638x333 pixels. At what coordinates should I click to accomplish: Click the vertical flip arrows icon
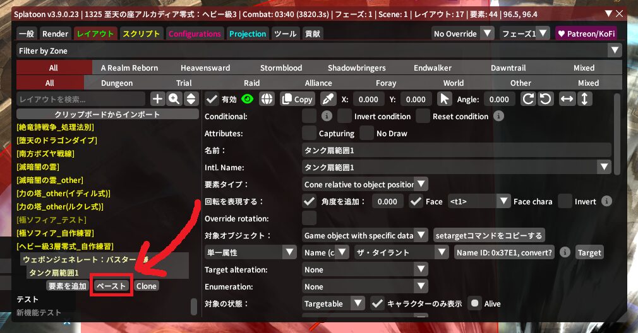[x=584, y=99]
